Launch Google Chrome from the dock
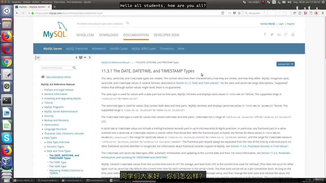The width and height of the screenshot is (326, 183). tap(7, 62)
